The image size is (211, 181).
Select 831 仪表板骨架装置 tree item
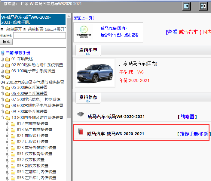[35, 154]
